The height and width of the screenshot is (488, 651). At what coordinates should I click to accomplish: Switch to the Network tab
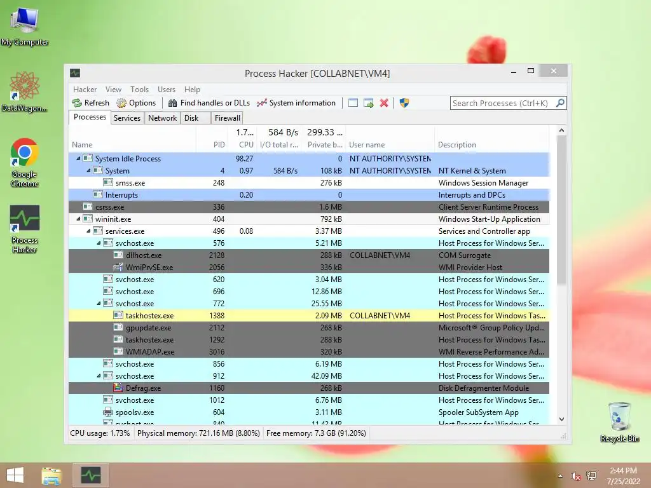click(162, 118)
